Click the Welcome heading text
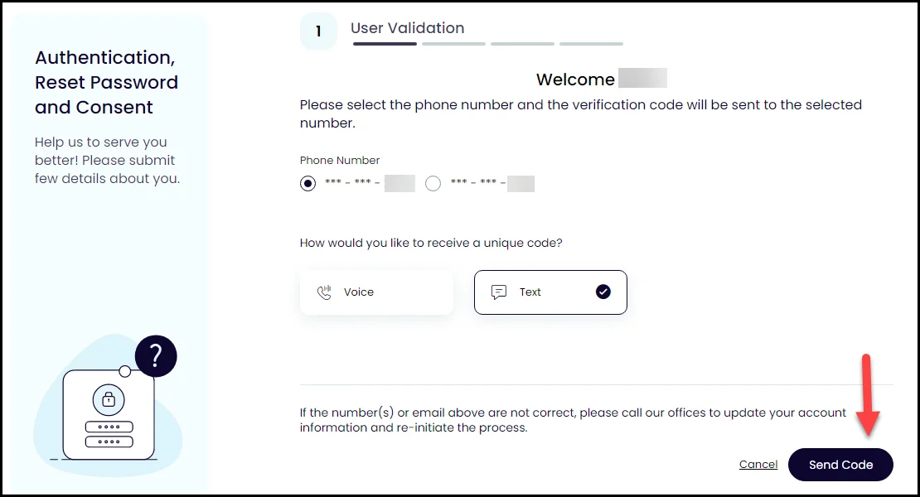 click(x=575, y=80)
